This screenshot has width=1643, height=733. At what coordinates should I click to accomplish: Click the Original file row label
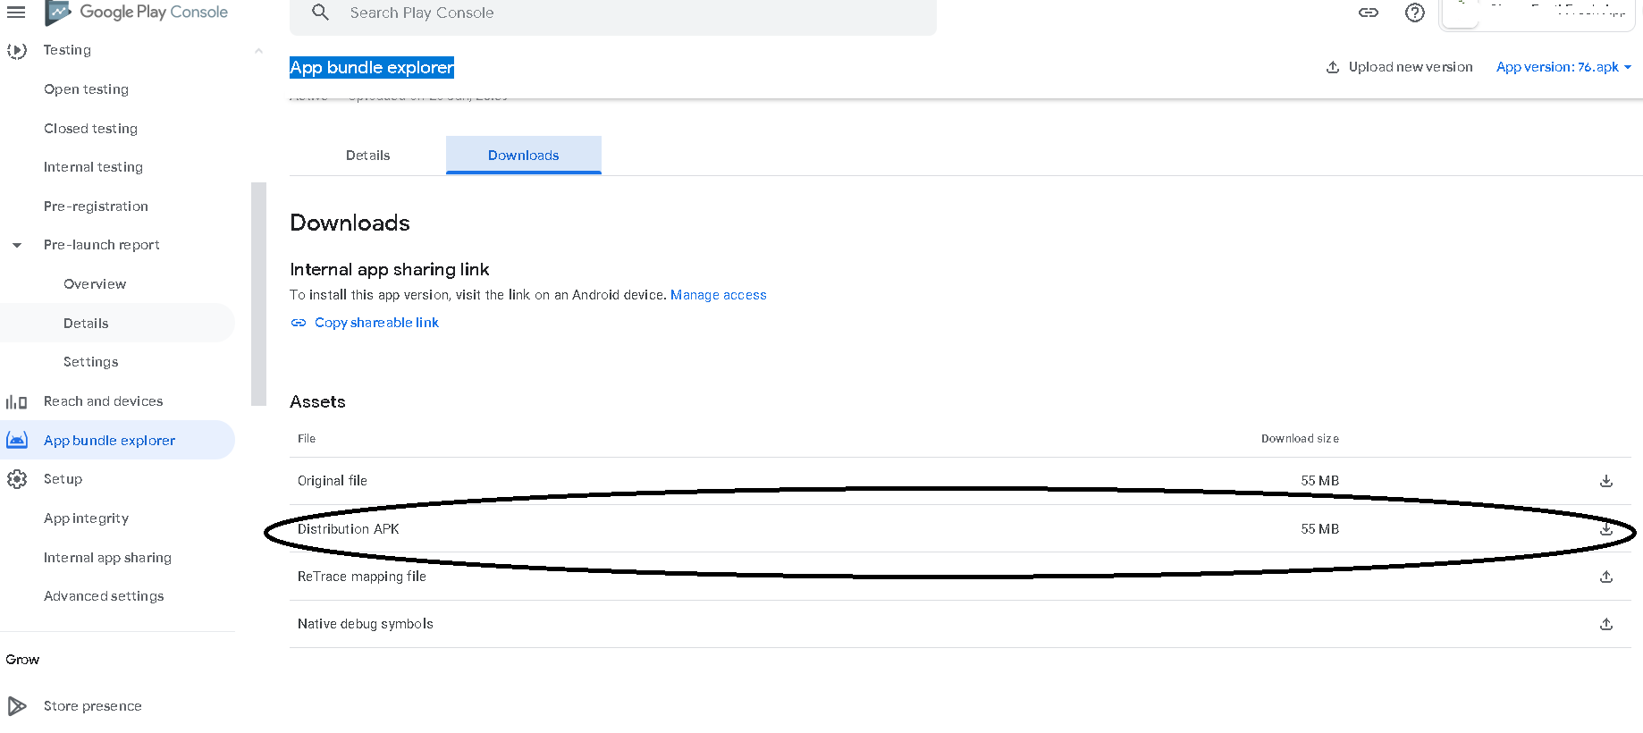332,481
